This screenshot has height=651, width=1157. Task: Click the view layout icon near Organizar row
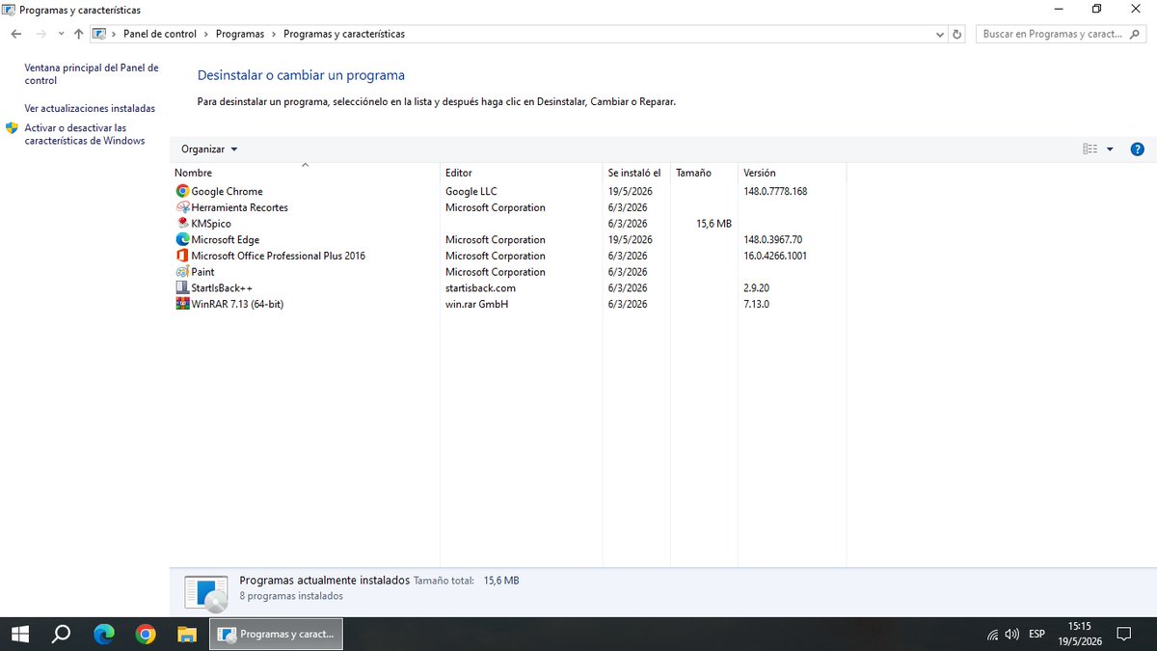click(x=1090, y=149)
